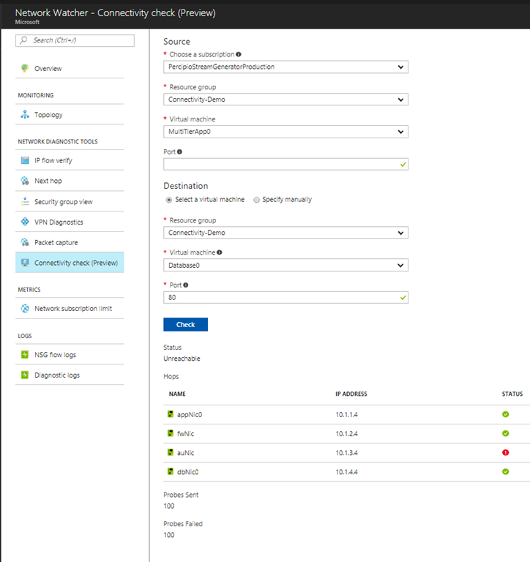The image size is (530, 562).
Task: Click the Connectivity check monitor icon
Action: [x=25, y=263]
